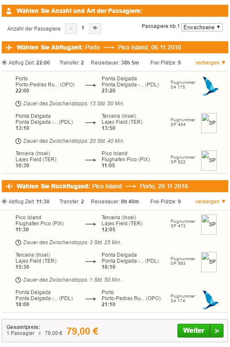The width and height of the screenshot is (230, 347).
Task: Increase passenger count with the plus button
Action: click(x=95, y=28)
